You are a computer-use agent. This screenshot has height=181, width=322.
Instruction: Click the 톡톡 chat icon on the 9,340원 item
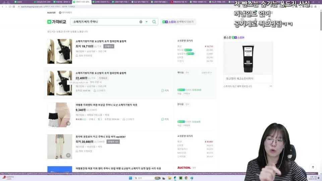click(x=165, y=119)
